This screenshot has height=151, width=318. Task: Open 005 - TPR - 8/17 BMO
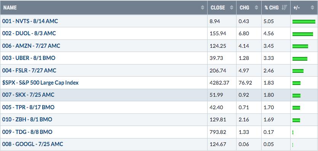(29, 107)
